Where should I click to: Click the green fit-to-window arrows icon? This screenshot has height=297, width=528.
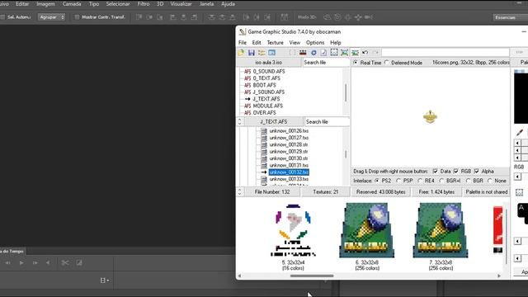[x=345, y=53]
